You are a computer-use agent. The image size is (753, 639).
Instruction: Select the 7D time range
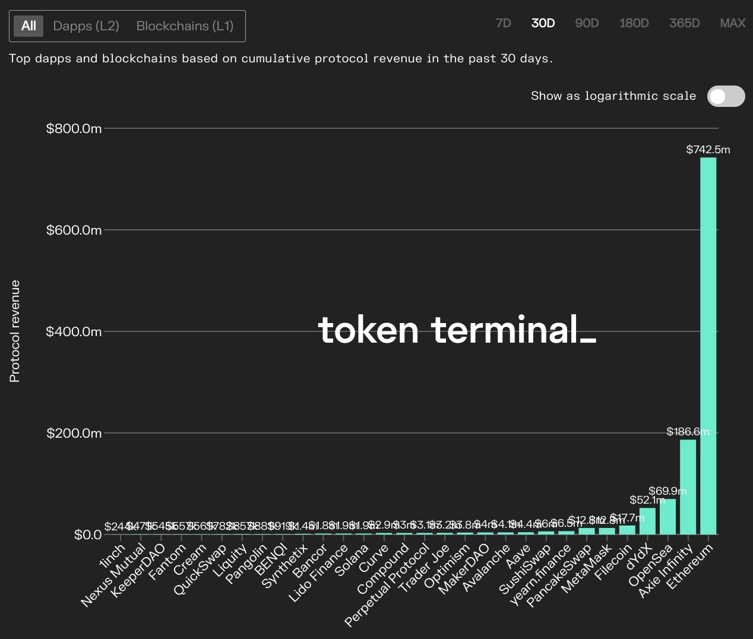coord(503,23)
